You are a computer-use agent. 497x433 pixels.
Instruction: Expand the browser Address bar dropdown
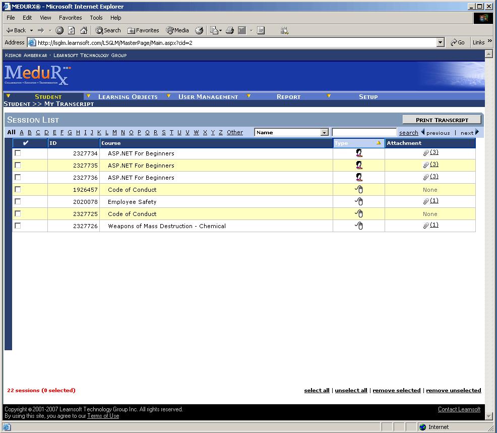pos(441,43)
